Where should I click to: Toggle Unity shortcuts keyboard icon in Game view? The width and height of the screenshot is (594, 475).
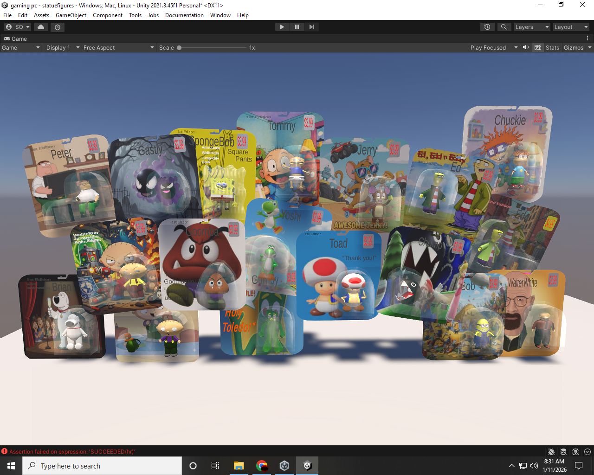pos(538,47)
